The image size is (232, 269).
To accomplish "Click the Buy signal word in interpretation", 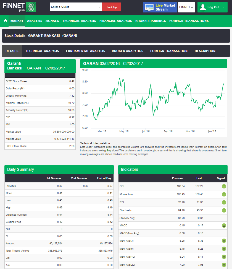I will tap(109, 151).
